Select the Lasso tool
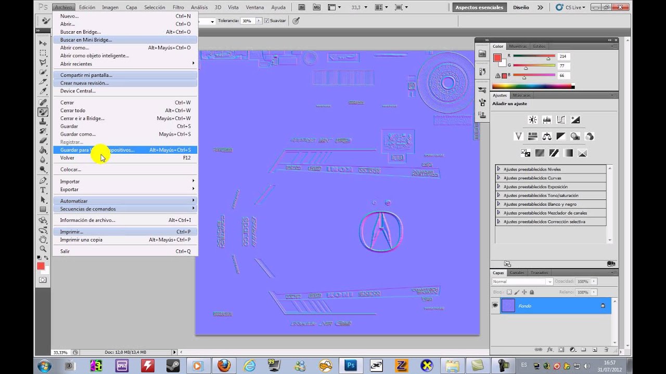Screen dimensions: 666x374 pyautogui.click(x=43, y=62)
